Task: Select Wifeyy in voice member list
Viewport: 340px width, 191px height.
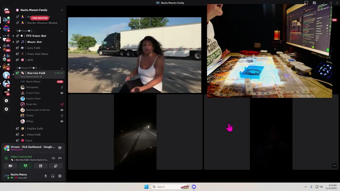Action: pos(42,121)
